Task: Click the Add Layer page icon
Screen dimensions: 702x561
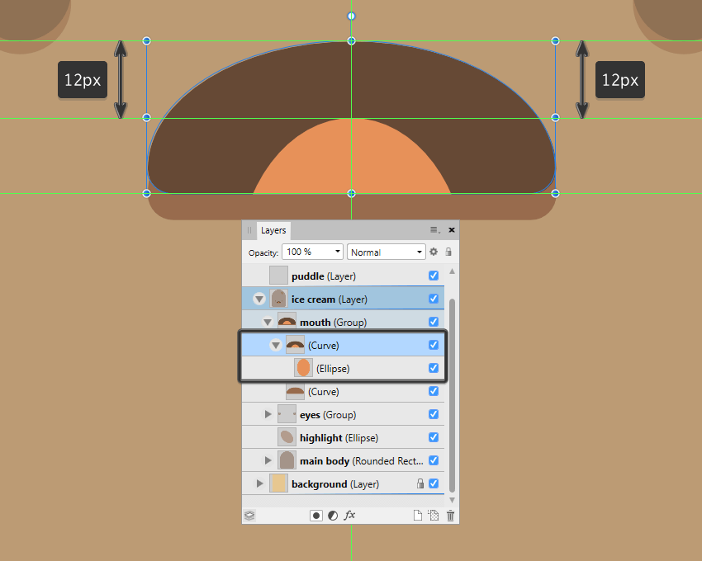Action: (x=419, y=516)
